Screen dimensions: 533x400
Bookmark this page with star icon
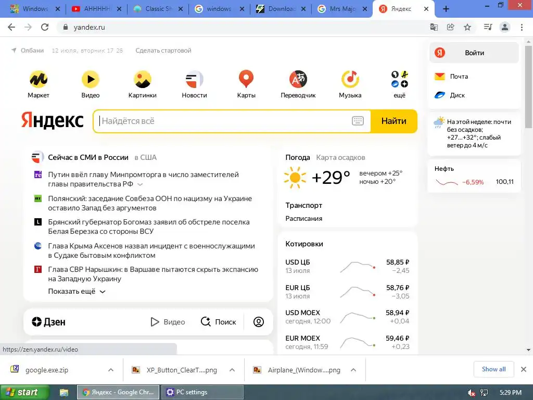pos(467,27)
